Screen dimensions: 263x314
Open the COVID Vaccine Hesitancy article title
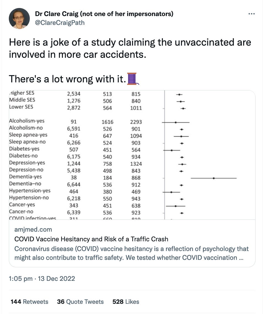coord(91,239)
